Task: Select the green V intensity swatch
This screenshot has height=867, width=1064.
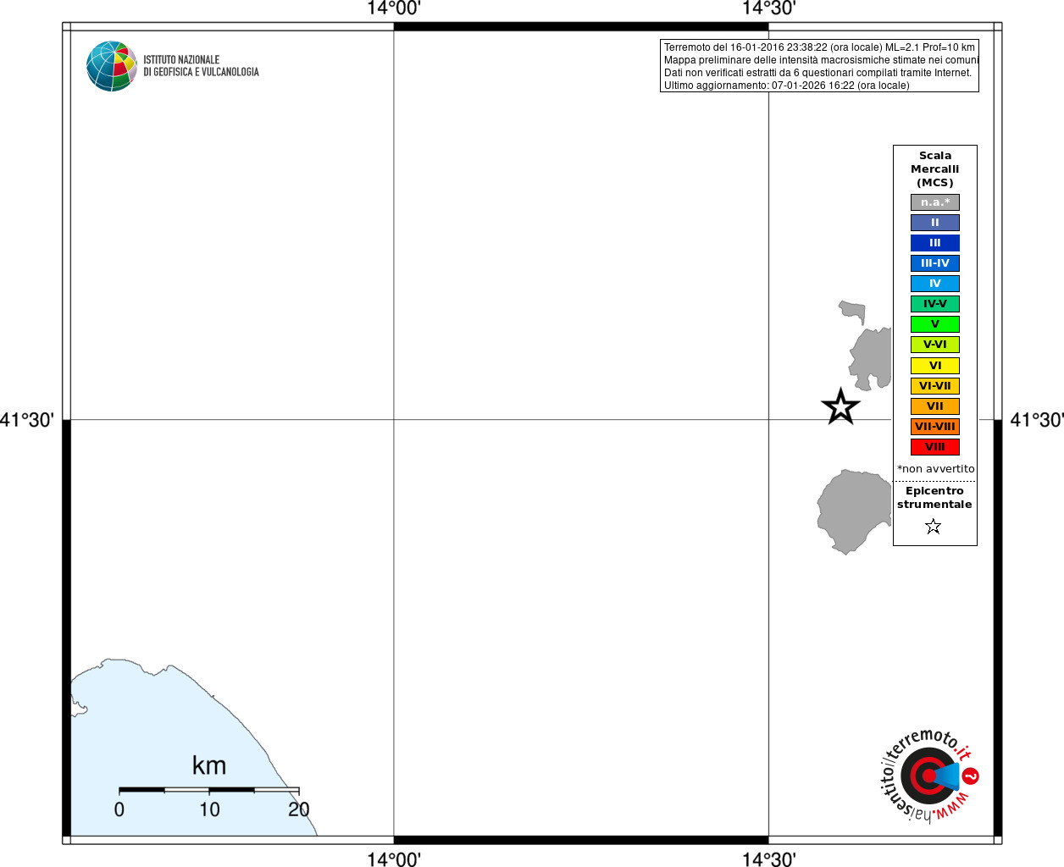Action: 935,324
